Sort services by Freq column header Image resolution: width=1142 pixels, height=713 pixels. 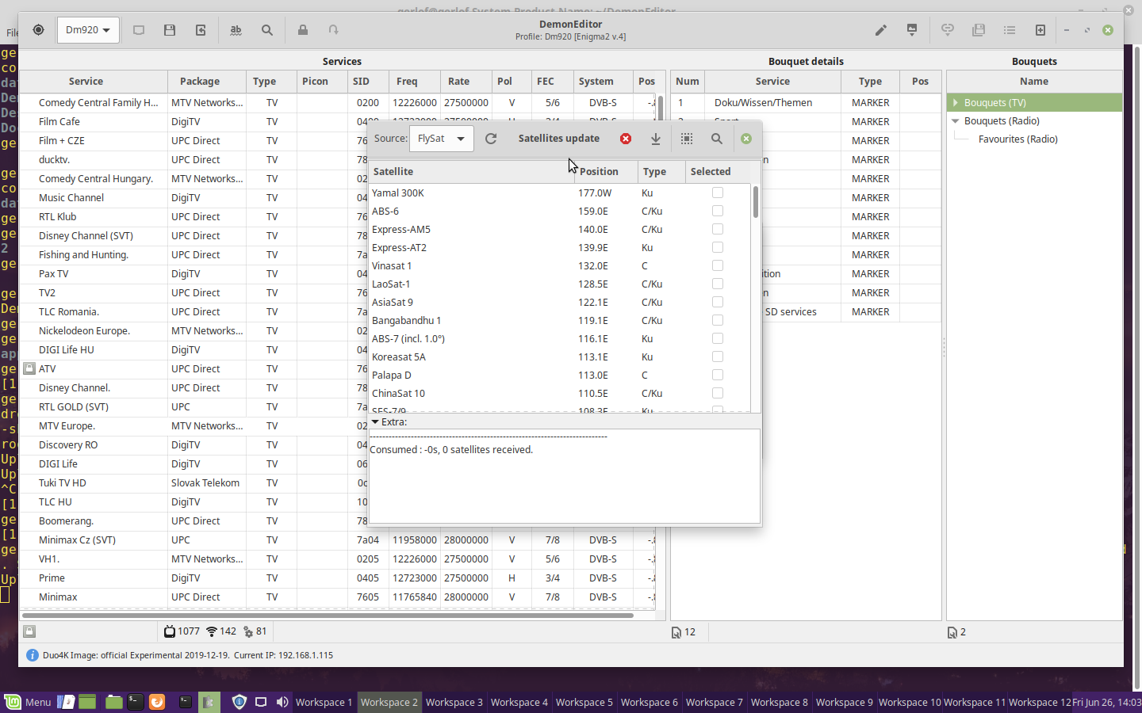click(414, 81)
